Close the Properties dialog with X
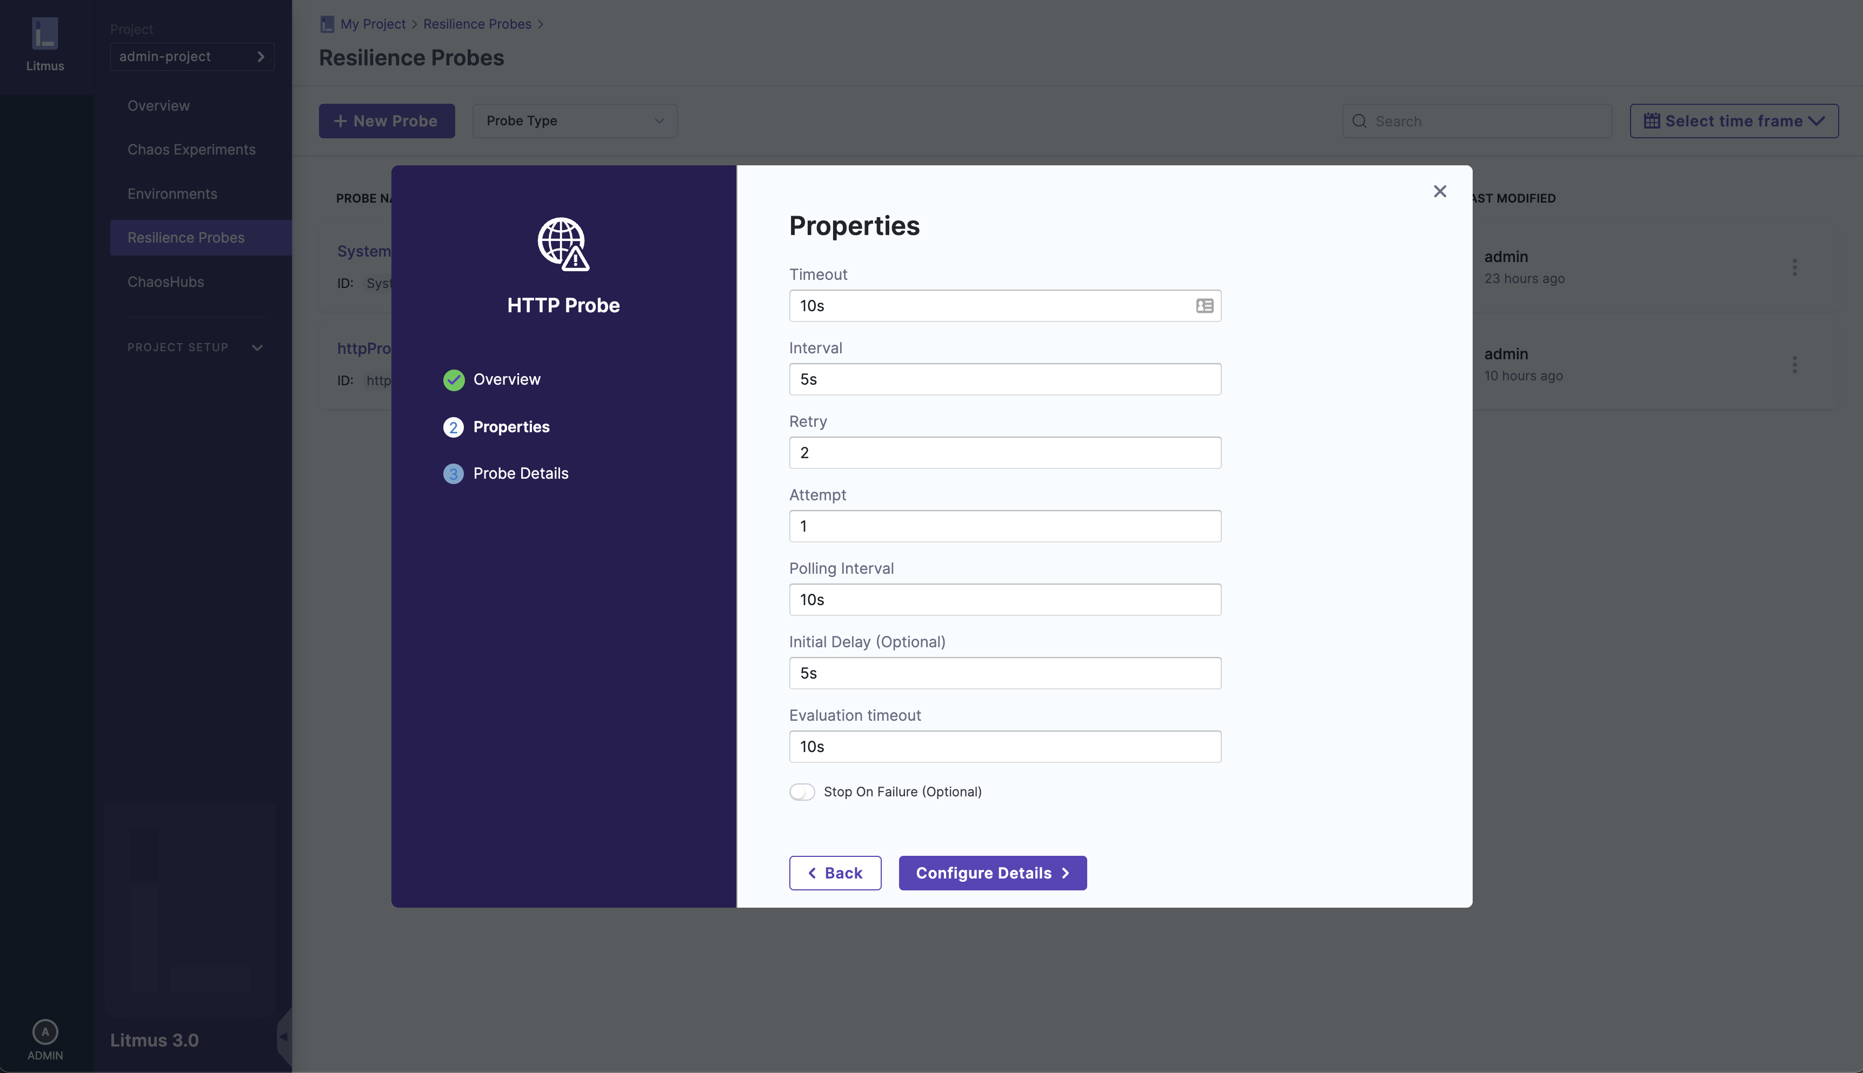The height and width of the screenshot is (1073, 1863). [1439, 192]
